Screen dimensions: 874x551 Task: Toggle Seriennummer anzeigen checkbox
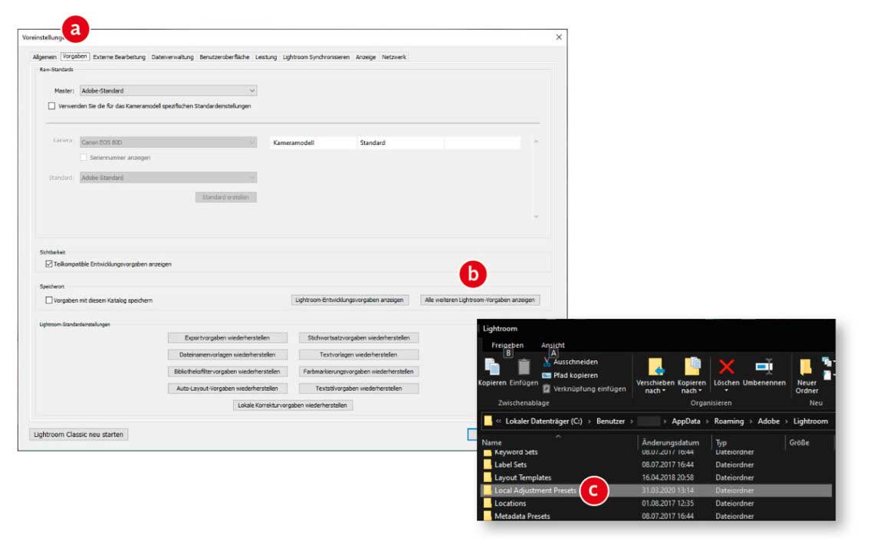pos(84,158)
